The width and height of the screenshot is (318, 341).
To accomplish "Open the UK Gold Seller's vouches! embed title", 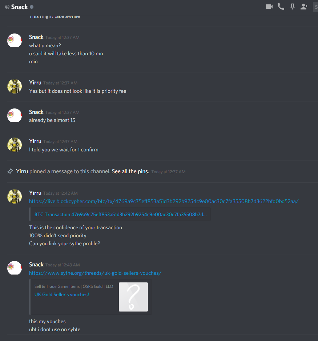I will [x=62, y=295].
